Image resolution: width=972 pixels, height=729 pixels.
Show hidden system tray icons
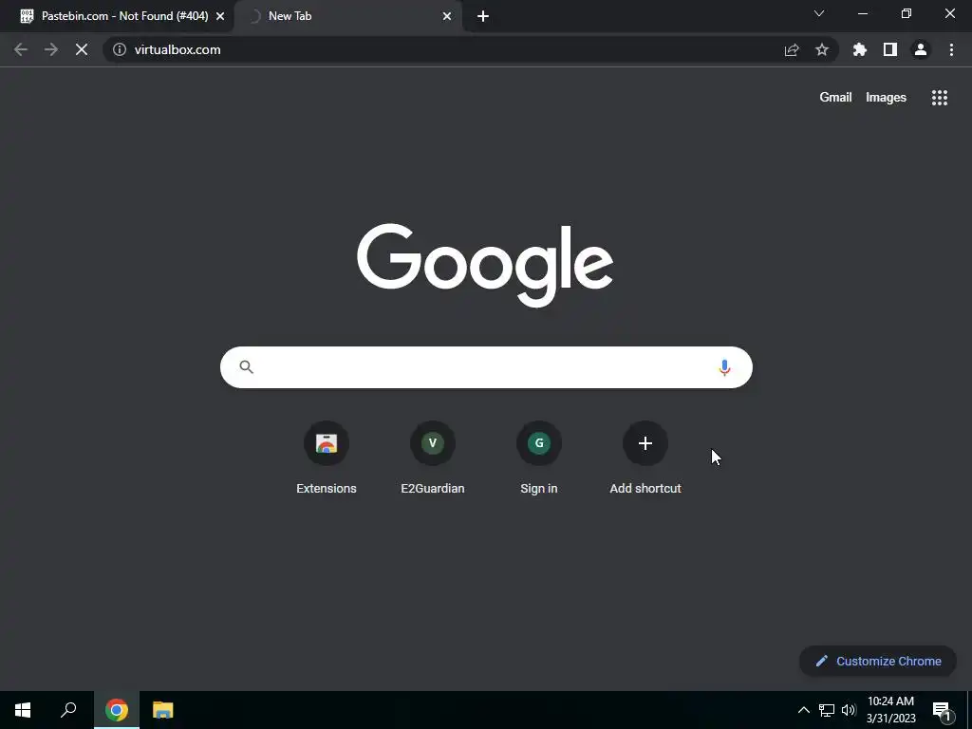point(803,710)
